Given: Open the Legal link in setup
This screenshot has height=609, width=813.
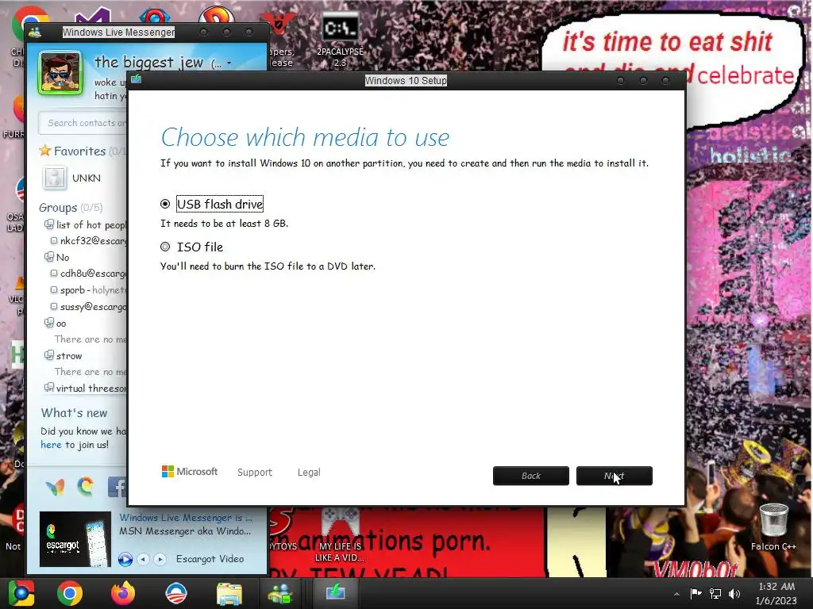Looking at the screenshot, I should tap(309, 473).
